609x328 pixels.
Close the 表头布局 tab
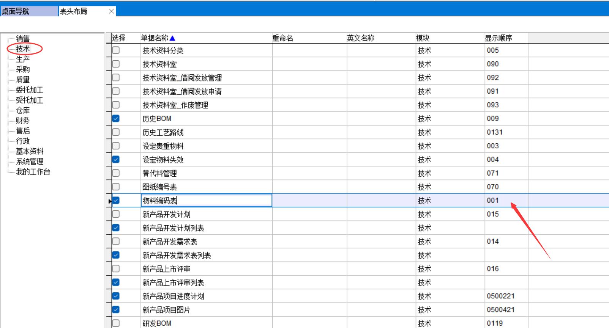tap(111, 11)
